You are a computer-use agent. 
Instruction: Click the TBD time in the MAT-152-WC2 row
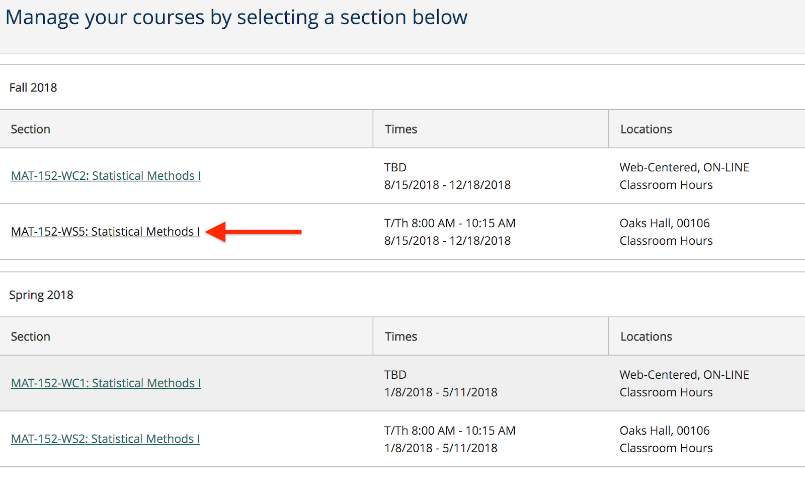click(395, 168)
